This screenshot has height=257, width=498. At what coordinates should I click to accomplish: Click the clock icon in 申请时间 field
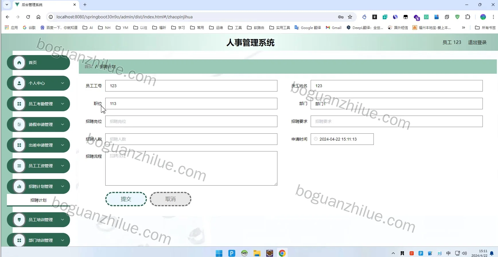pos(316,139)
